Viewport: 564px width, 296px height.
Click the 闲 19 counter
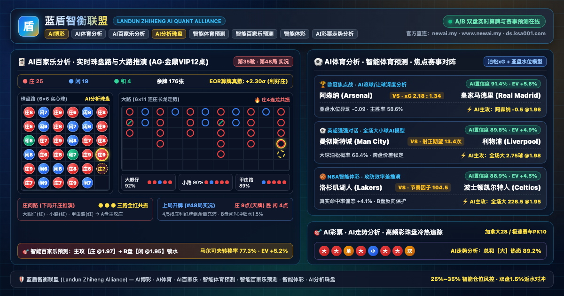click(x=78, y=81)
